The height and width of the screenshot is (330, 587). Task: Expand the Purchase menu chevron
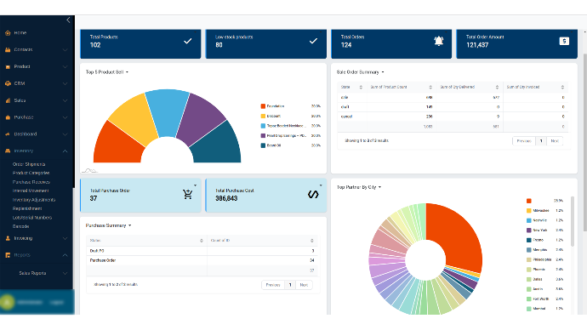[66, 117]
